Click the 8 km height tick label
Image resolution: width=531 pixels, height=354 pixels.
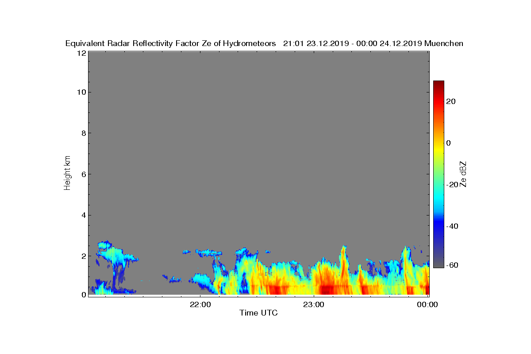83,133
